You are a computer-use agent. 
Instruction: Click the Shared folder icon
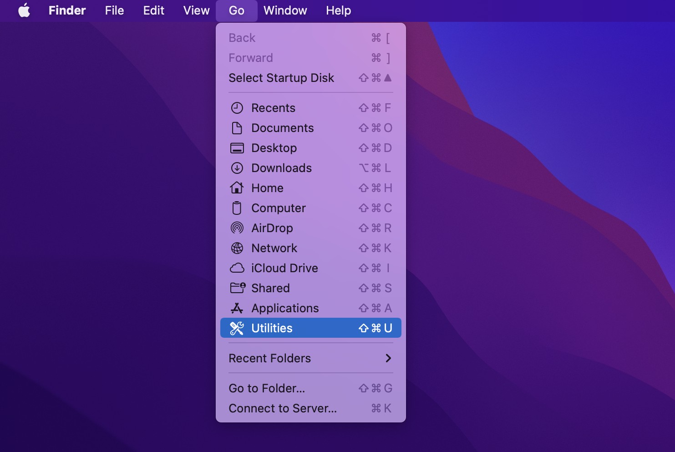[x=238, y=288]
